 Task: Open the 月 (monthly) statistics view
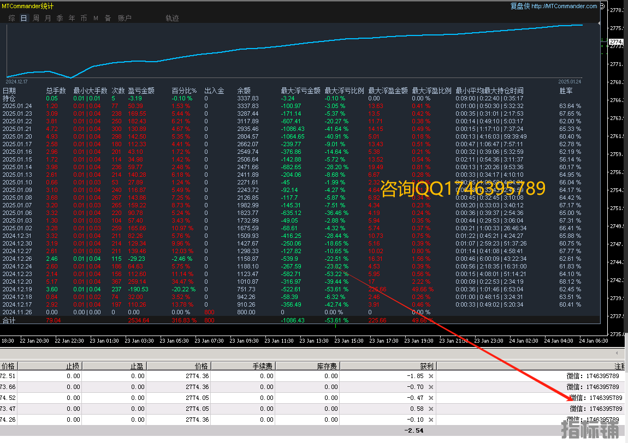(48, 18)
